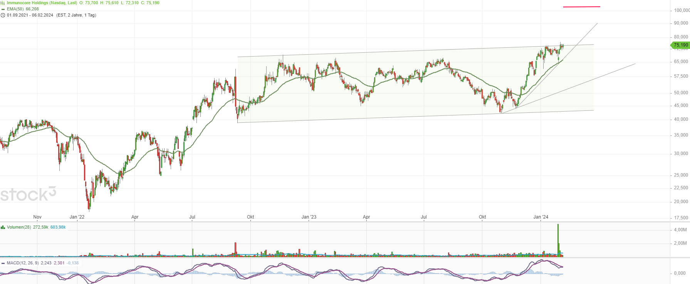The height and width of the screenshot is (284, 690).
Task: Click the 4,00M label on volume axis
Action: (680, 230)
